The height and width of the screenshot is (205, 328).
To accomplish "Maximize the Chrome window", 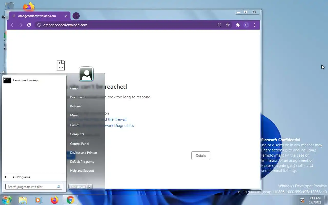I will click(x=245, y=12).
